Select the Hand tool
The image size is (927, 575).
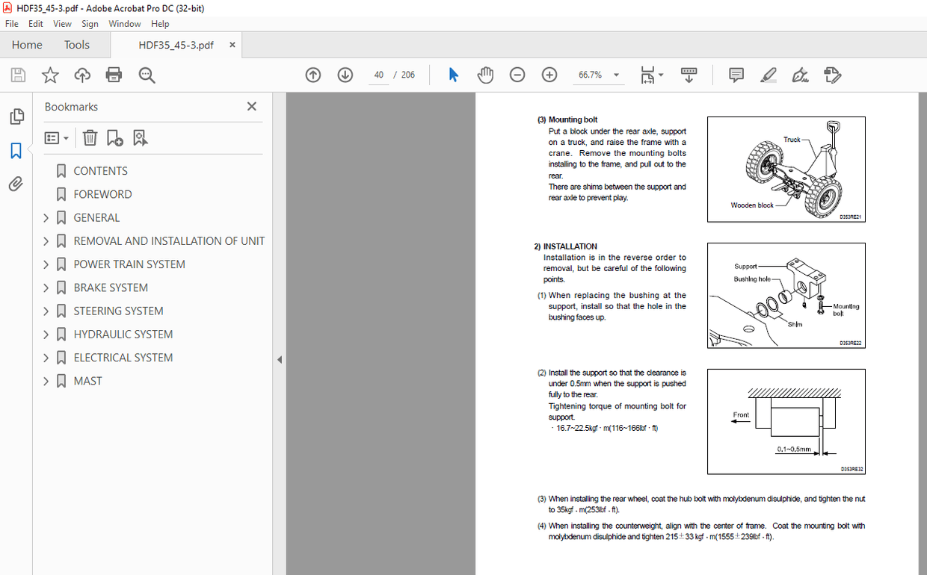click(x=485, y=75)
